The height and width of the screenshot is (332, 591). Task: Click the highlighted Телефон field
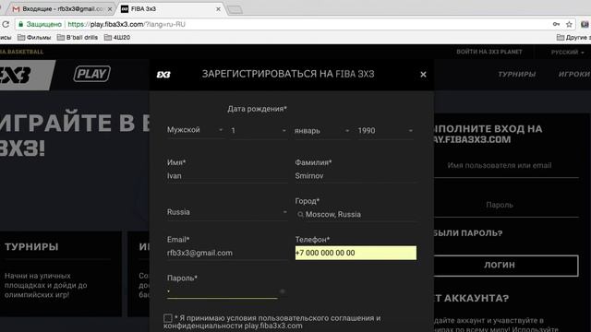click(x=356, y=253)
